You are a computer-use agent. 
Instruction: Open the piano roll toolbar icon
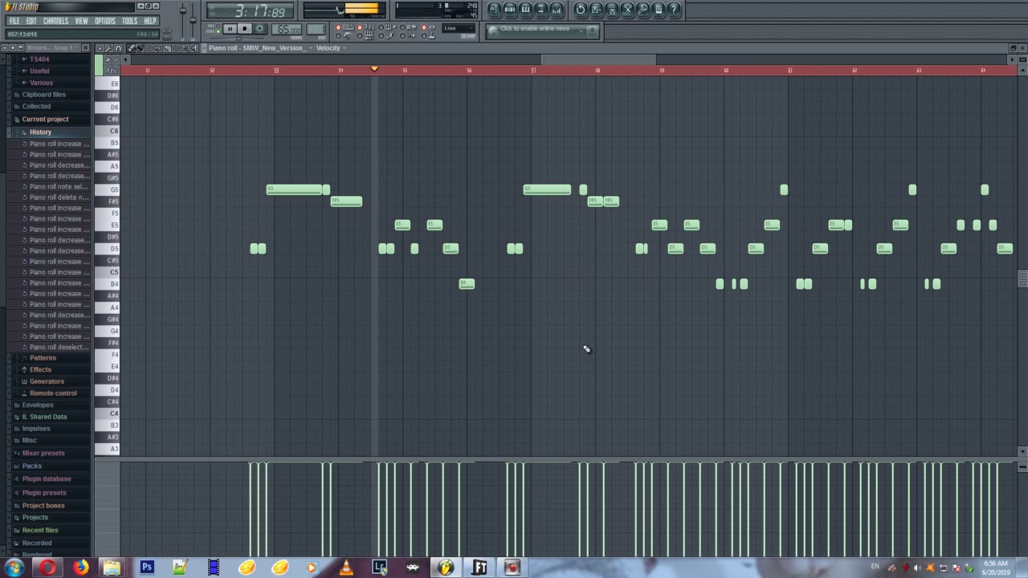tap(525, 10)
